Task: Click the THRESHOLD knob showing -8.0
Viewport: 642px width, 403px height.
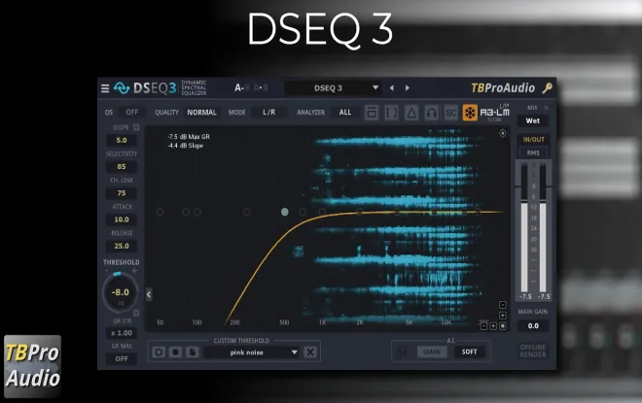Action: (x=120, y=292)
